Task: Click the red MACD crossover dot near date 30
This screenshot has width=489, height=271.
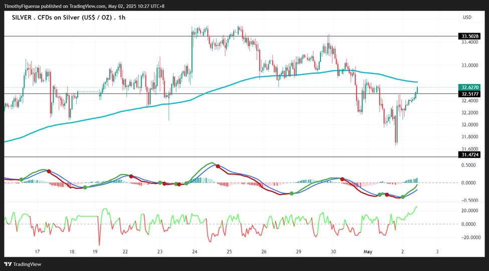Action: (342, 179)
